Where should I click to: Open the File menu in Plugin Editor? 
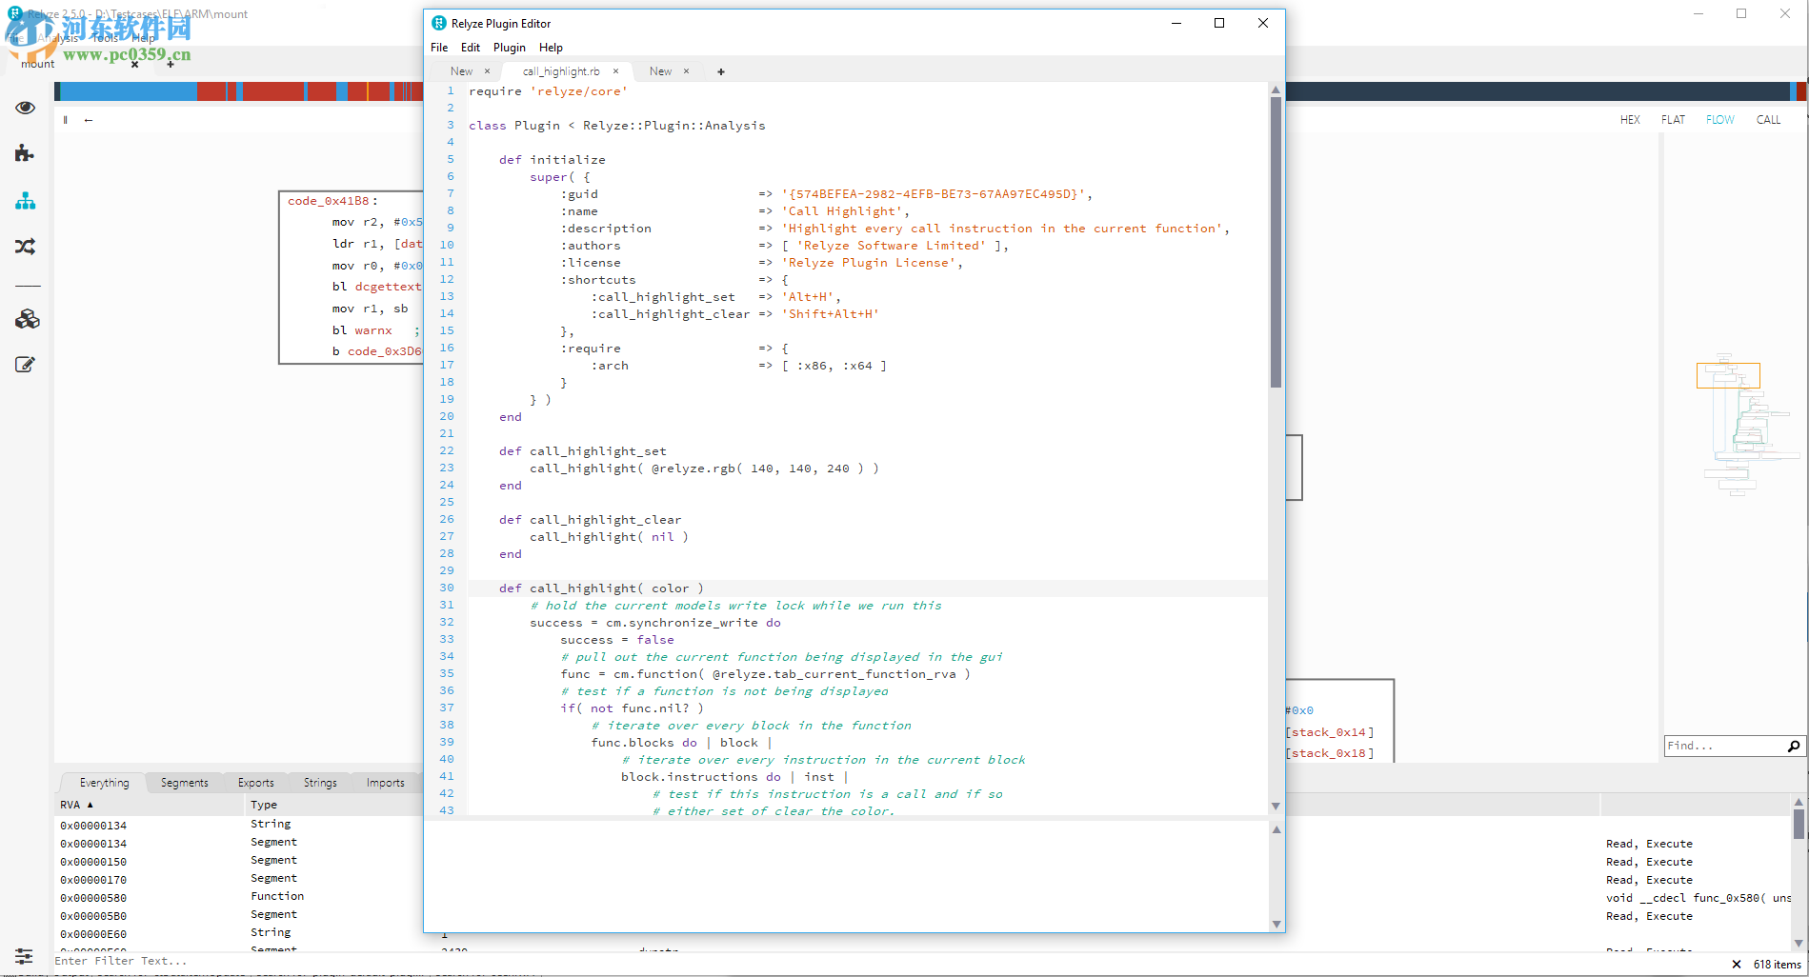pos(439,48)
